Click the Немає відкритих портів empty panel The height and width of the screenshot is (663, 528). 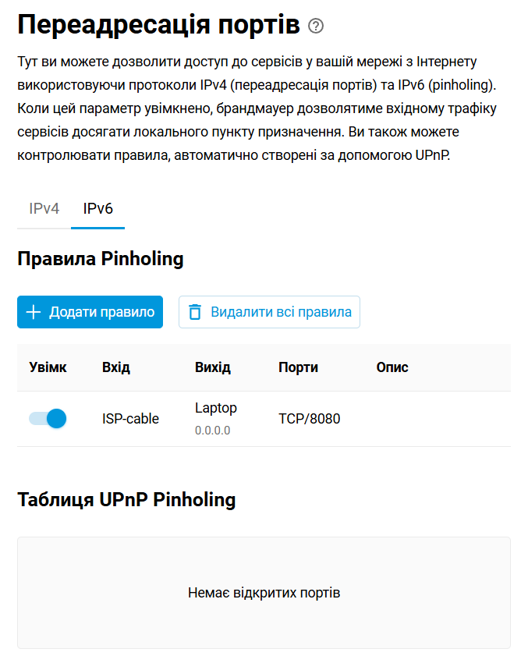coord(264,593)
